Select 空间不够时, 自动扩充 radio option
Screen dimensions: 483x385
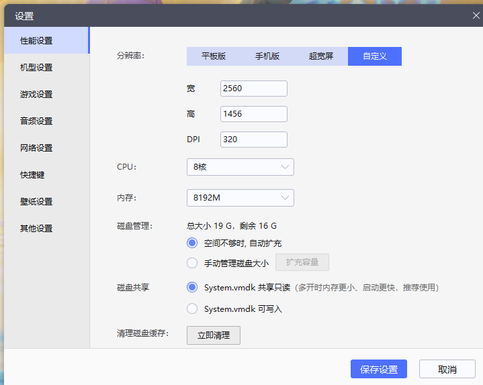pos(192,243)
